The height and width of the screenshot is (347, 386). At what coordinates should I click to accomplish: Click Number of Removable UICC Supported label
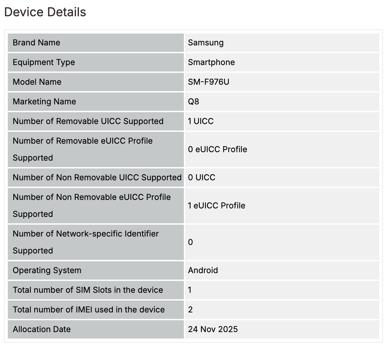coord(88,121)
